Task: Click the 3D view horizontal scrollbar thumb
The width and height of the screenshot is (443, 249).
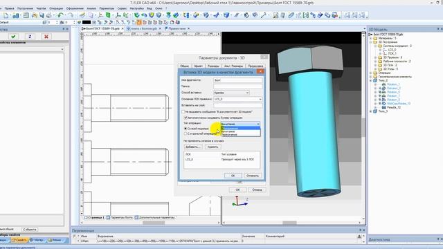Action: tap(289, 223)
